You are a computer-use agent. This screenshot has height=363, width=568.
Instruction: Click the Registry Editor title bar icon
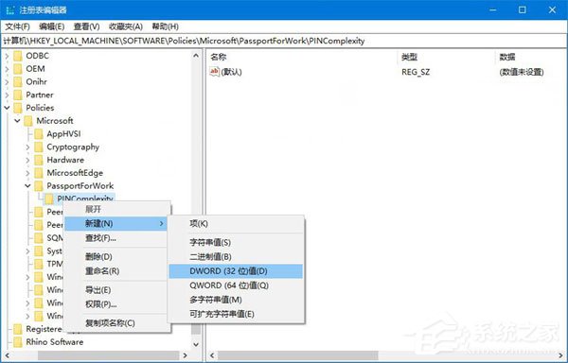(x=10, y=10)
